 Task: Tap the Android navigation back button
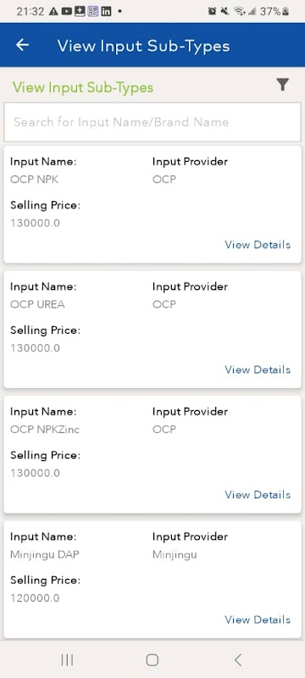point(237,660)
